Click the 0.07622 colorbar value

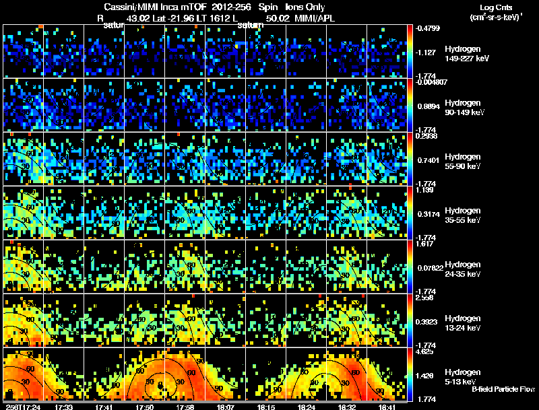coord(430,268)
